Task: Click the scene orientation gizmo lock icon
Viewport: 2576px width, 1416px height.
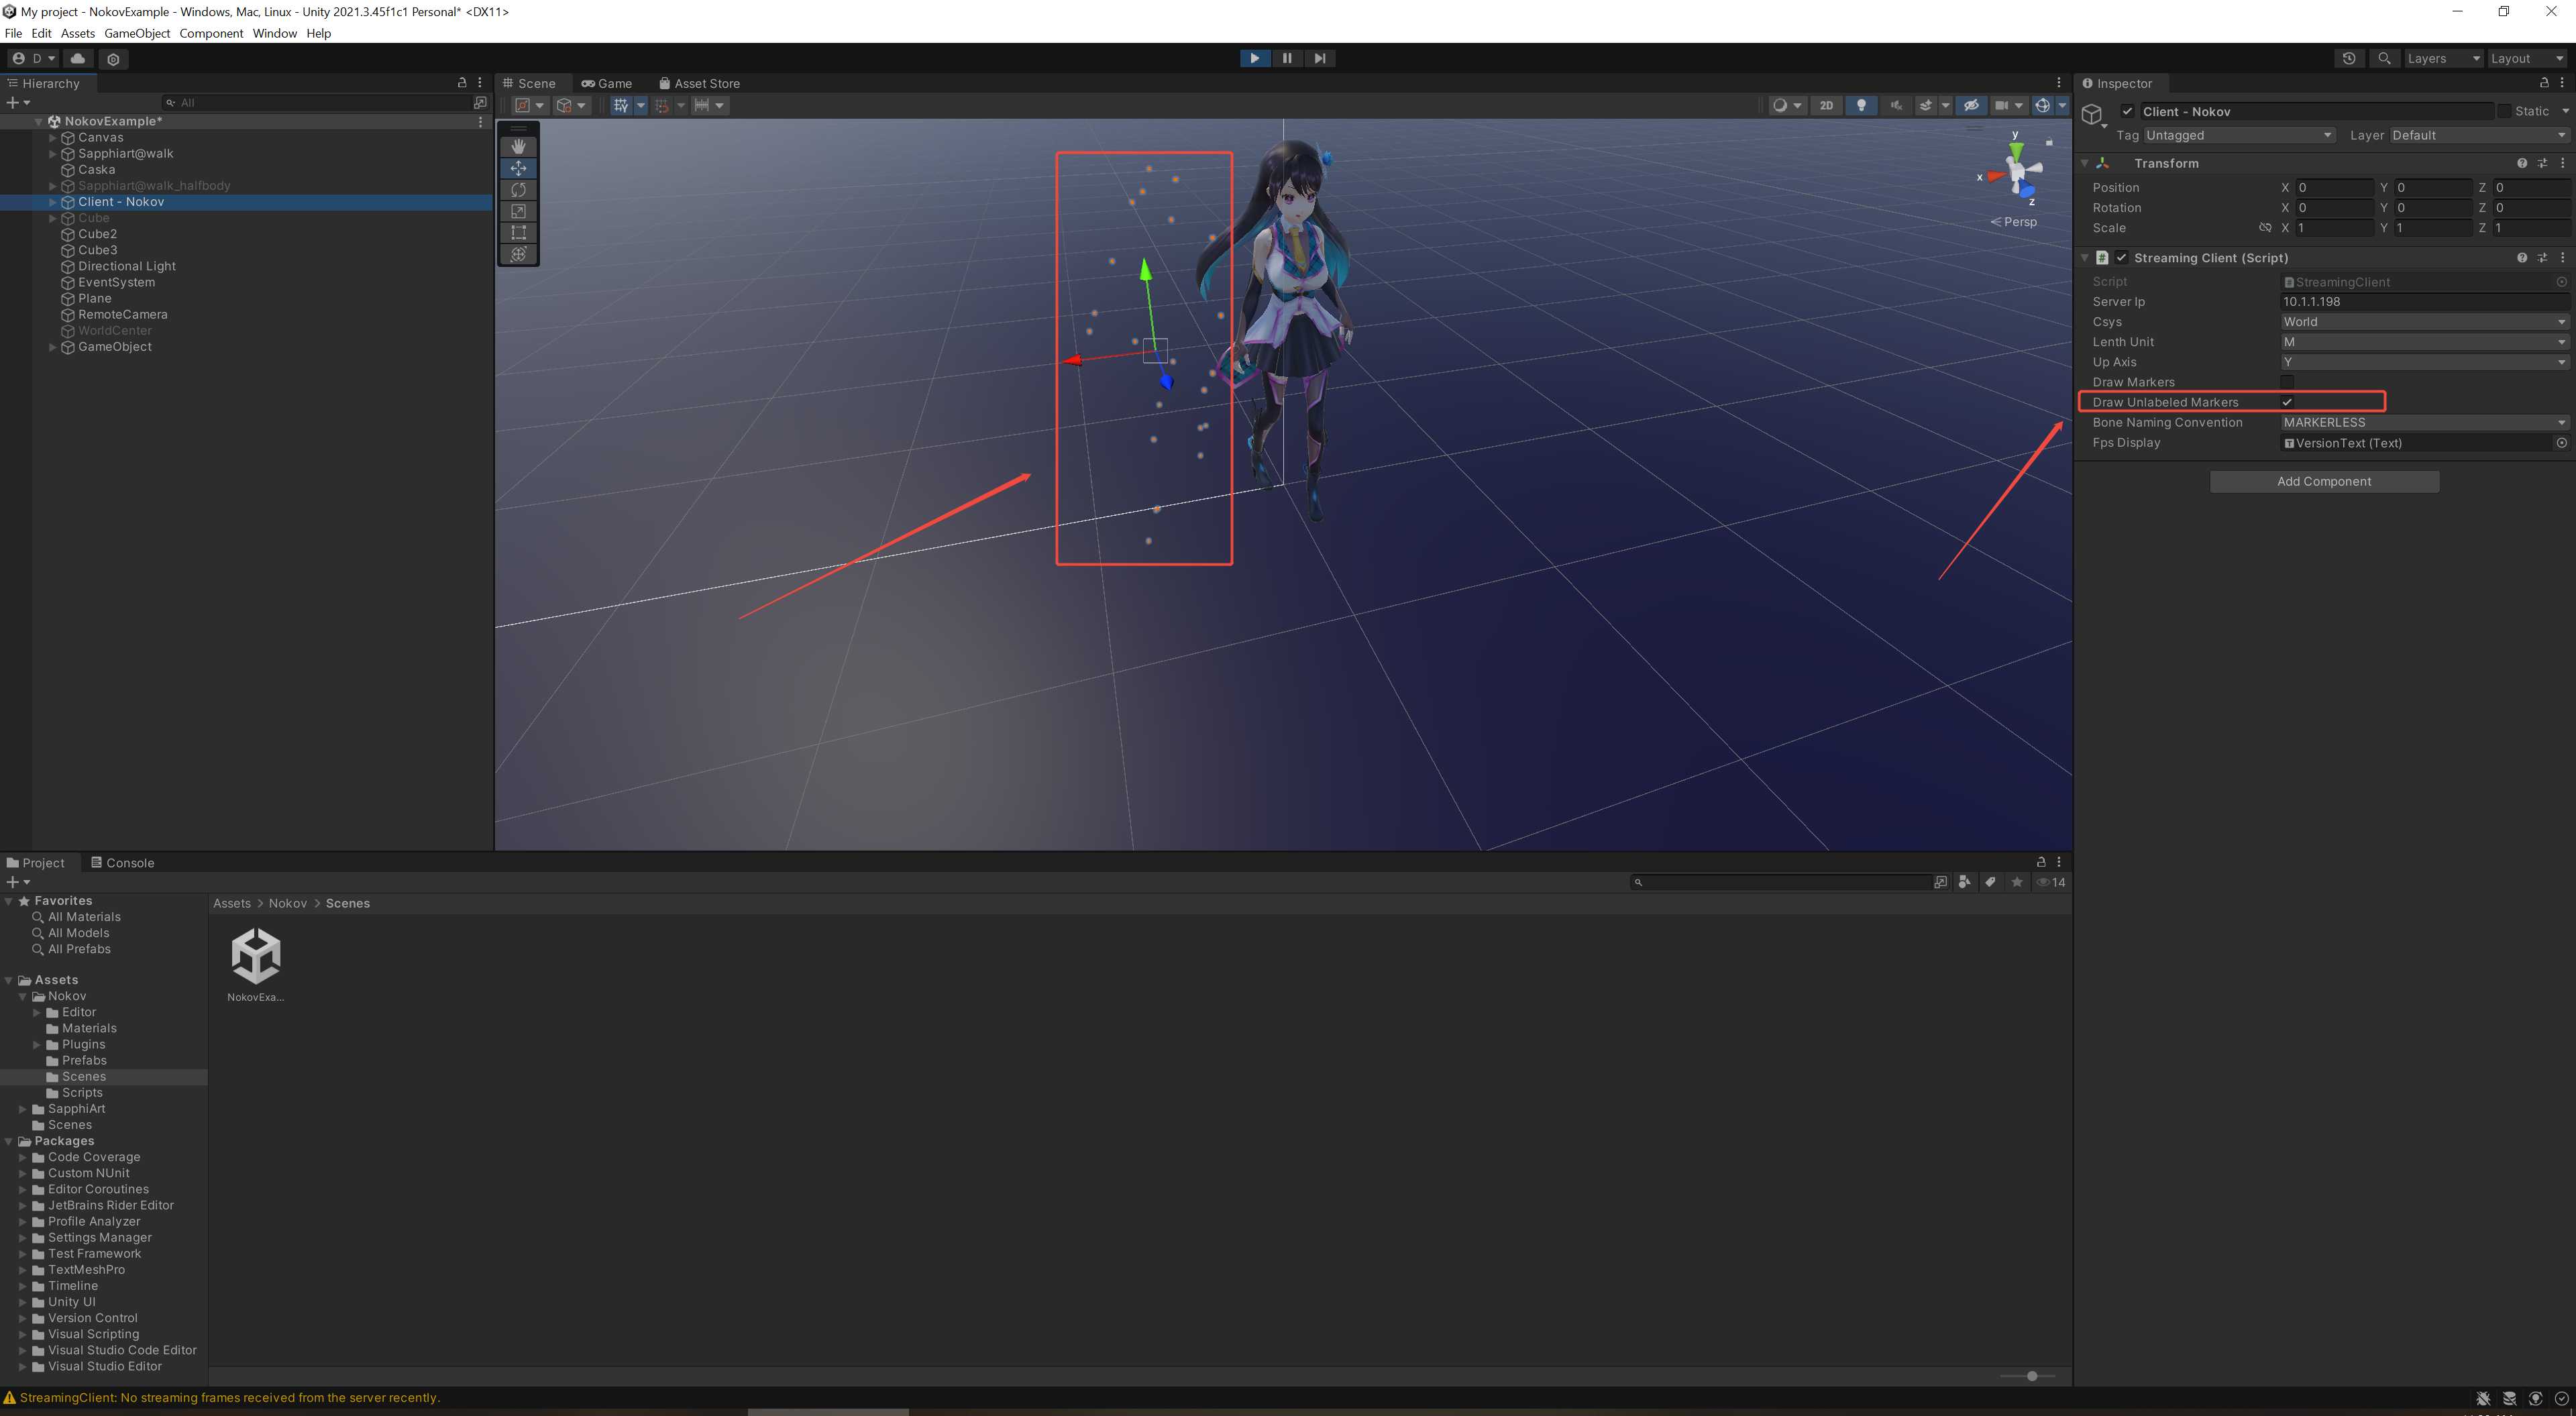Action: click(x=2049, y=141)
